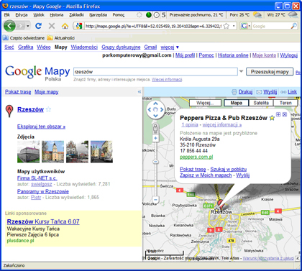Zoom out with the minus map button

(155, 199)
